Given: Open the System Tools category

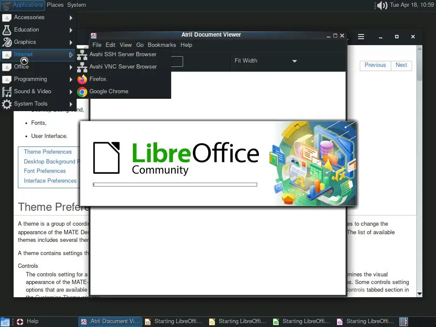Looking at the screenshot, I should point(38,104).
